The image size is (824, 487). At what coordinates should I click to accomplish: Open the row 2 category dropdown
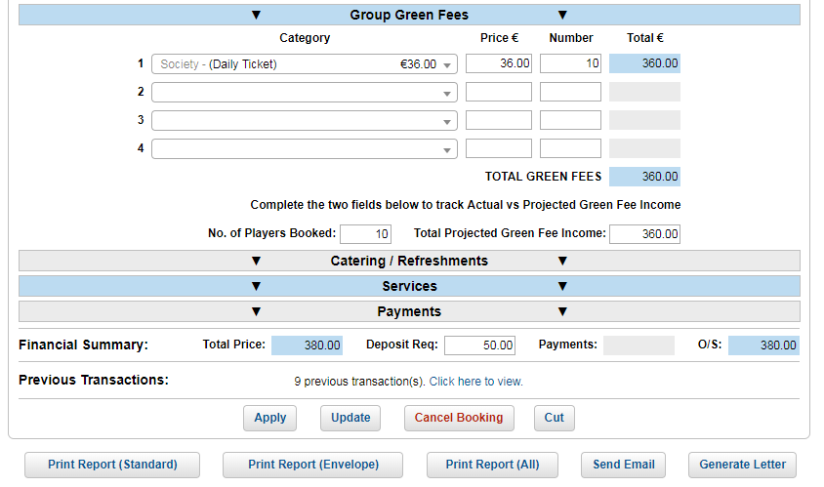pyautogui.click(x=305, y=93)
